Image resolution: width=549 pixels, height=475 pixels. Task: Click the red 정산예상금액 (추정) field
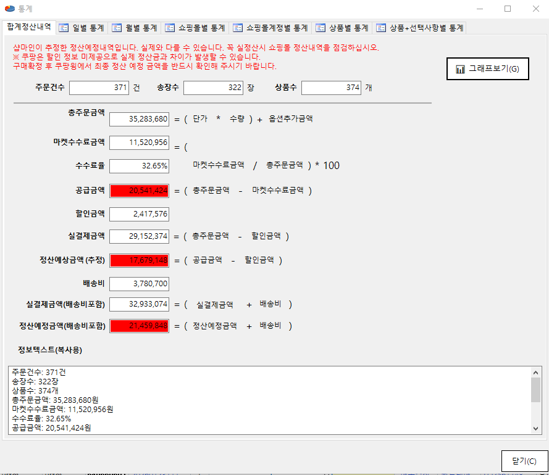[139, 260]
